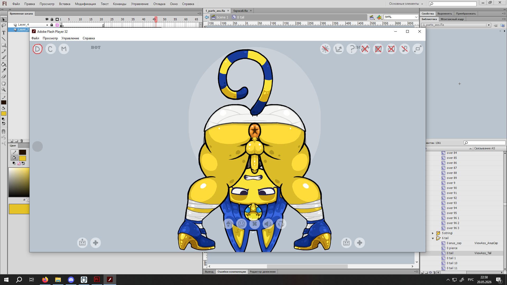The width and height of the screenshot is (507, 285).
Task: Open the workspace switcher Основные элементы
Action: (406, 4)
